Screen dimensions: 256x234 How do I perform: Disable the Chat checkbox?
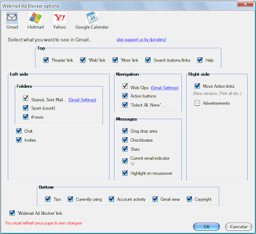pyautogui.click(x=19, y=131)
